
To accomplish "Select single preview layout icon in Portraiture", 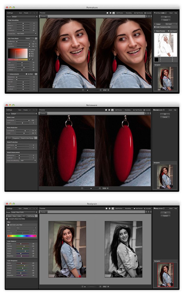I will [x=108, y=13].
